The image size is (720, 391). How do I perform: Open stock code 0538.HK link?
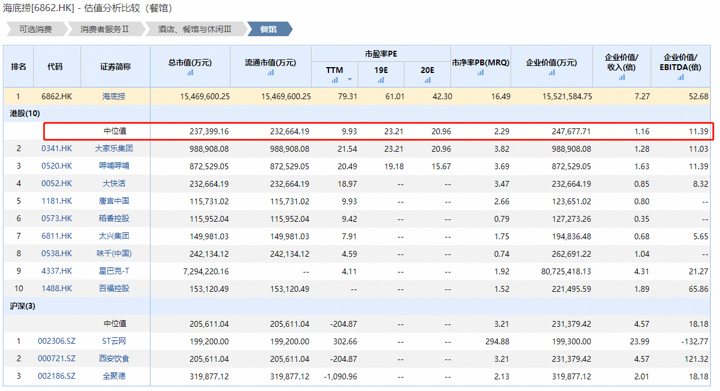[x=57, y=253]
